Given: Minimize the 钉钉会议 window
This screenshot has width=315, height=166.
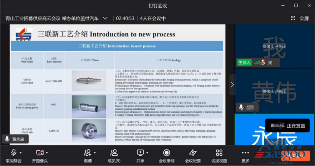Looking at the screenshot, I should tap(283, 6).
